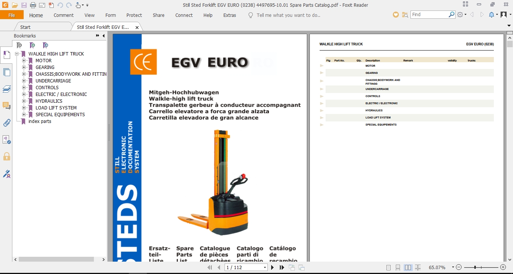Image resolution: width=513 pixels, height=274 pixels.
Task: Expand the MOTOR bookmark node
Action: [24, 61]
